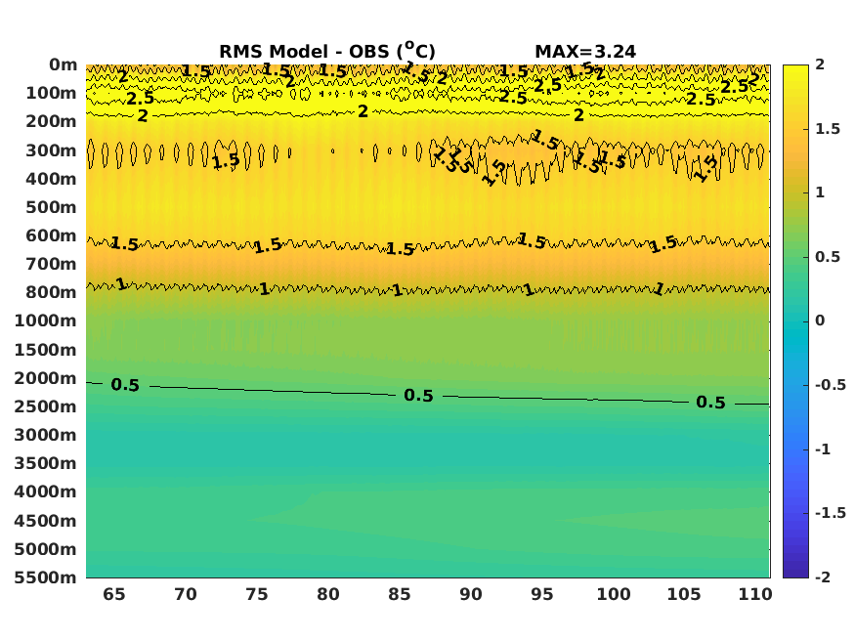This screenshot has height=641, width=855.
Task: Select the '70' x-axis tick label
Action: click(x=186, y=594)
